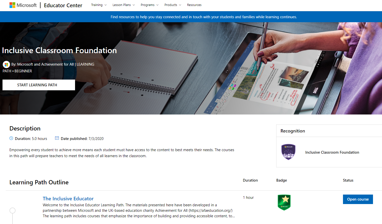Viewport: 382px width, 224px height.
Task: Click the Duration column header
Action: click(250, 180)
